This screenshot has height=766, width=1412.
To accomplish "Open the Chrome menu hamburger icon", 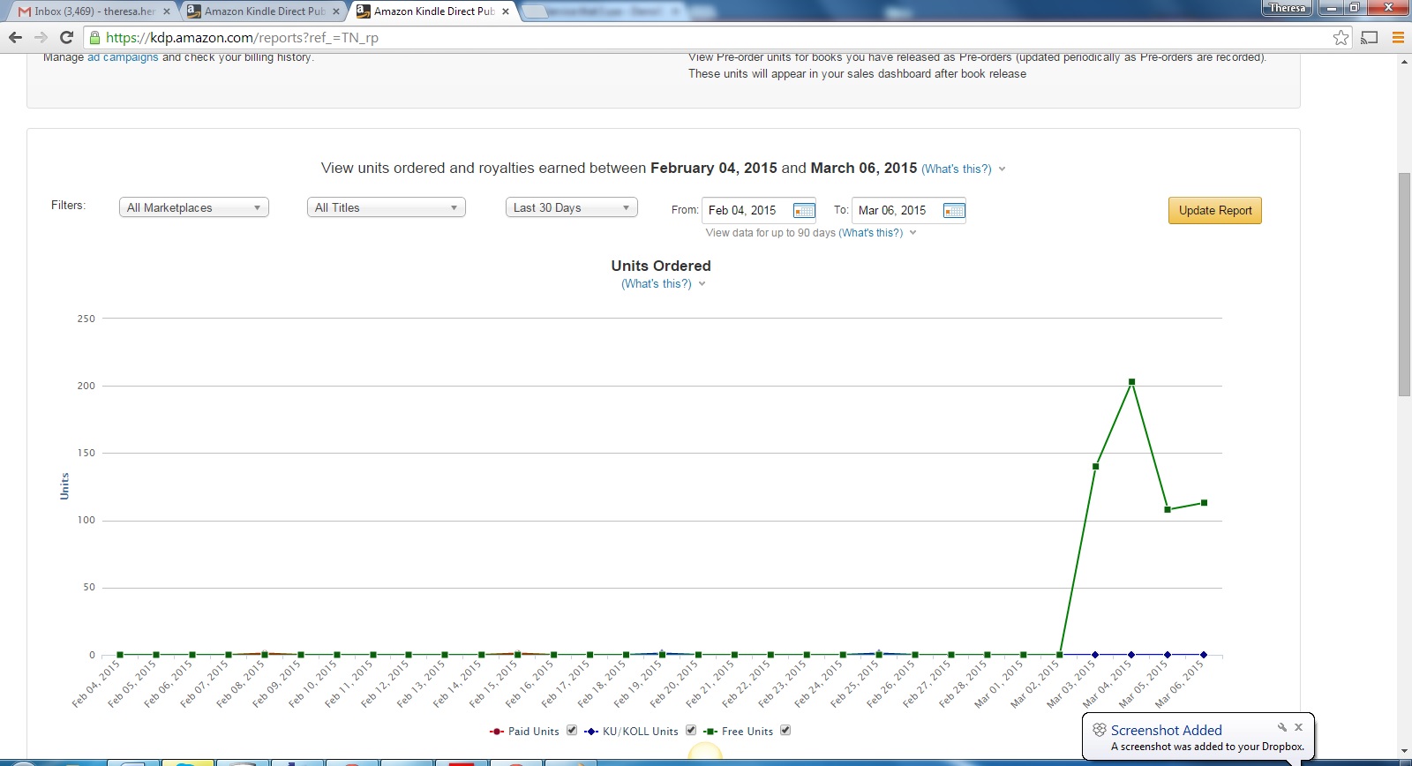I will pyautogui.click(x=1398, y=37).
